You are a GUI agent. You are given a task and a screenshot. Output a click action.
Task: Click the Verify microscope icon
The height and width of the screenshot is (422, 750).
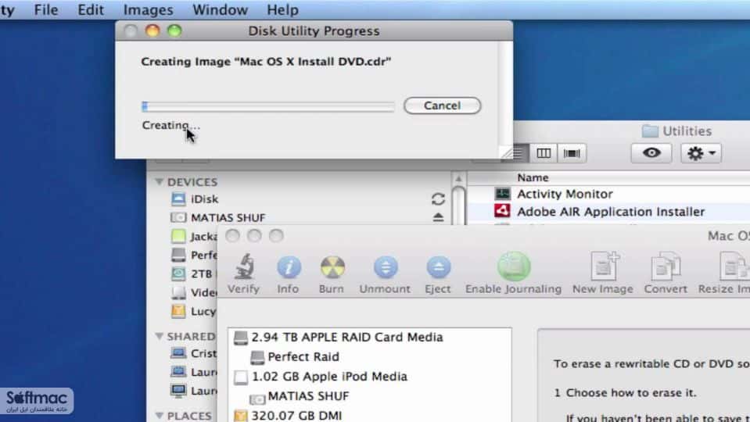pyautogui.click(x=243, y=266)
